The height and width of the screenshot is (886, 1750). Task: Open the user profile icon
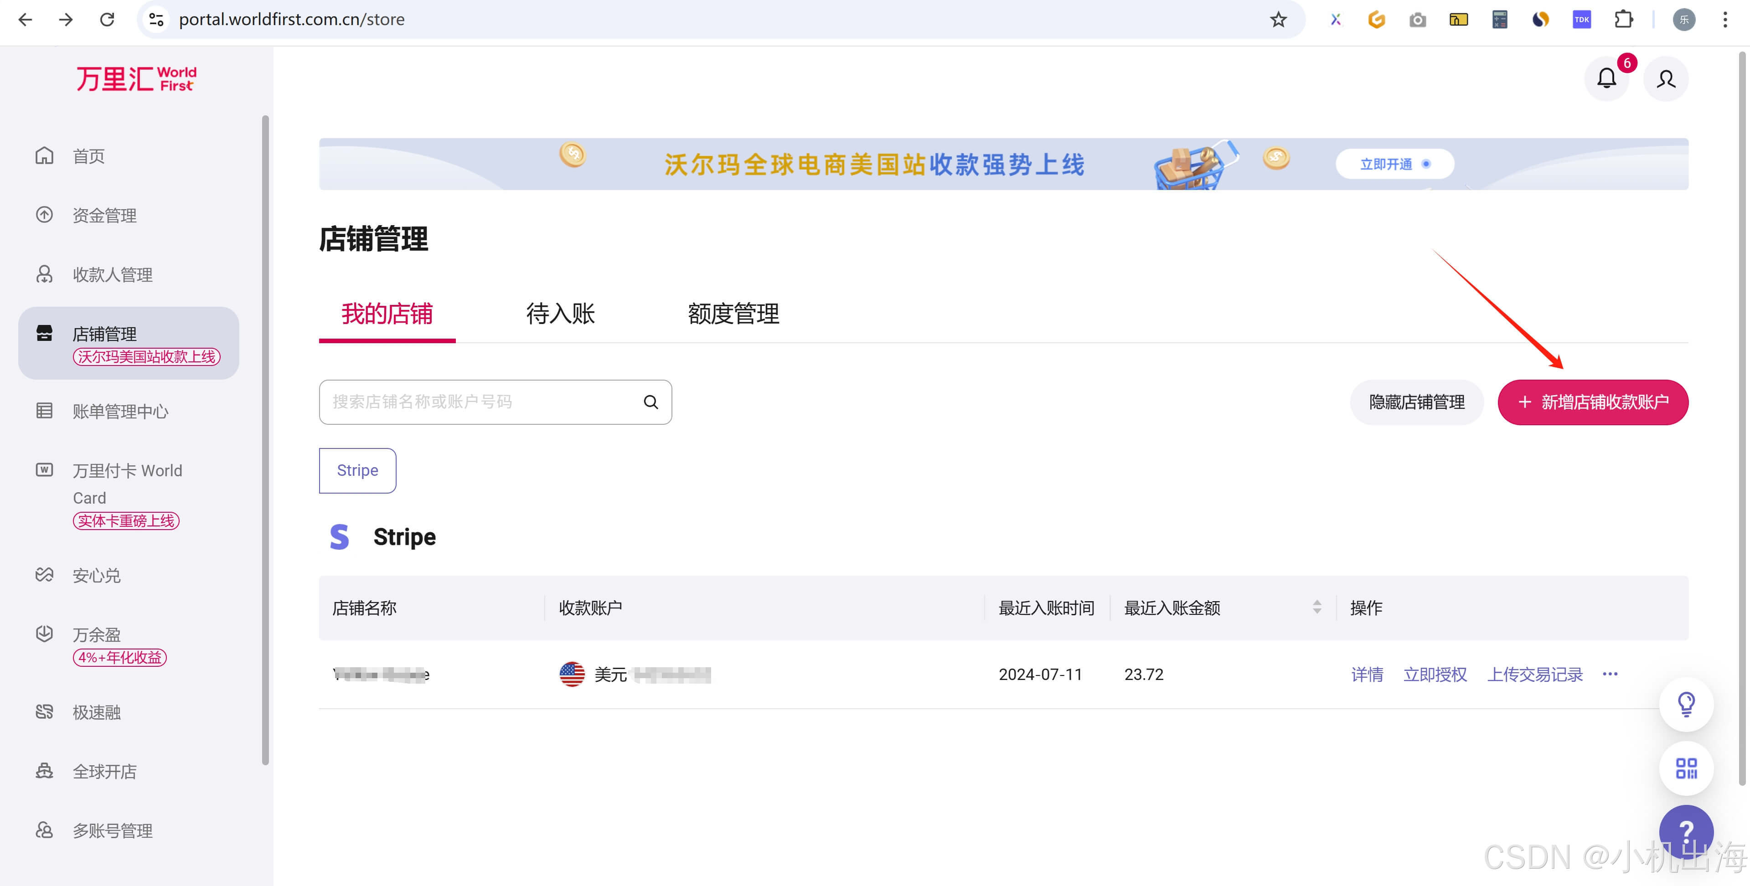coord(1665,79)
